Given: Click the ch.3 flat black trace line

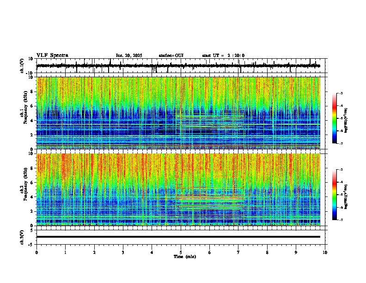Looking at the screenshot, I should 178,237.
